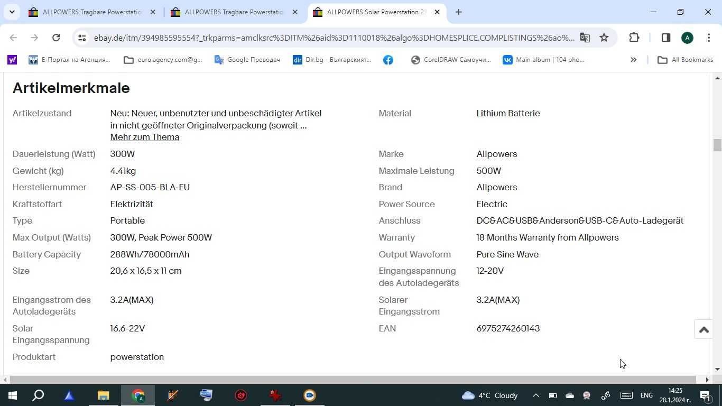Go back to previous page

click(x=13, y=38)
